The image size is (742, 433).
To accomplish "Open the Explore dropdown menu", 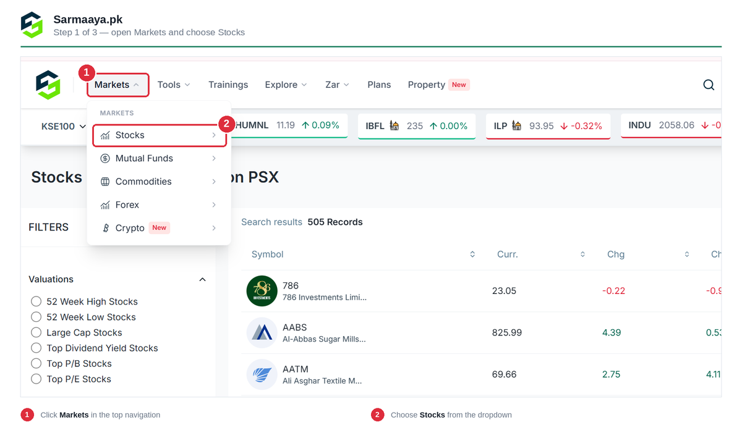I will 286,85.
